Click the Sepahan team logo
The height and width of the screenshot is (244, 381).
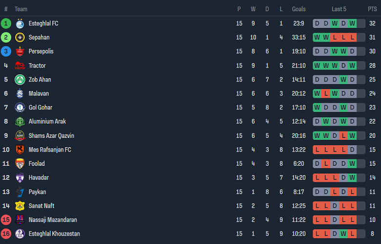[x=20, y=38]
